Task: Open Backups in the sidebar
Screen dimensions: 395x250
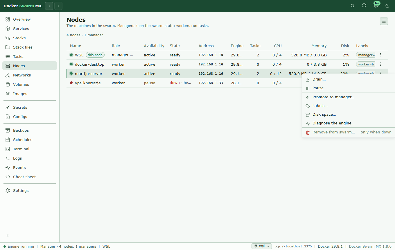Action: click(30, 130)
